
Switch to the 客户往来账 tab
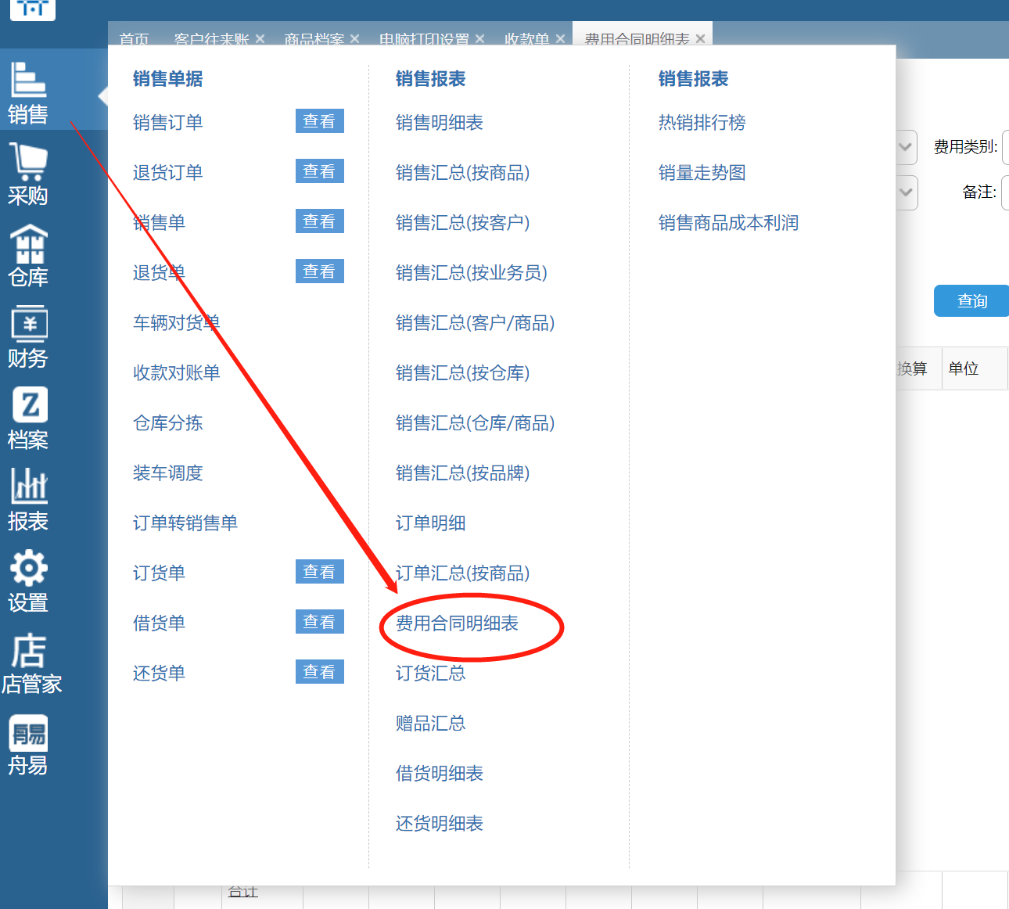point(211,38)
